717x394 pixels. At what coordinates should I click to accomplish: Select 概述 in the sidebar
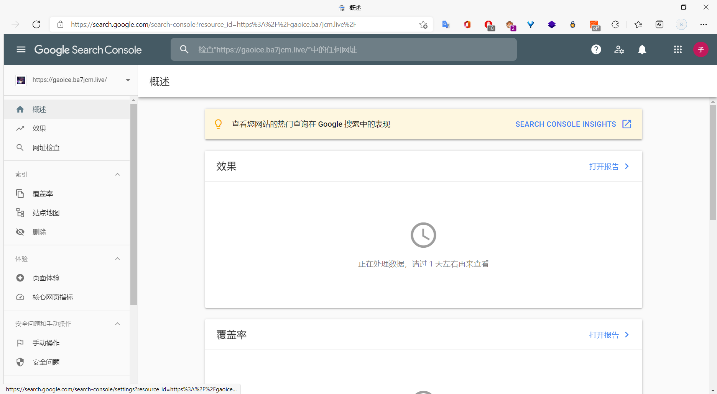point(67,110)
